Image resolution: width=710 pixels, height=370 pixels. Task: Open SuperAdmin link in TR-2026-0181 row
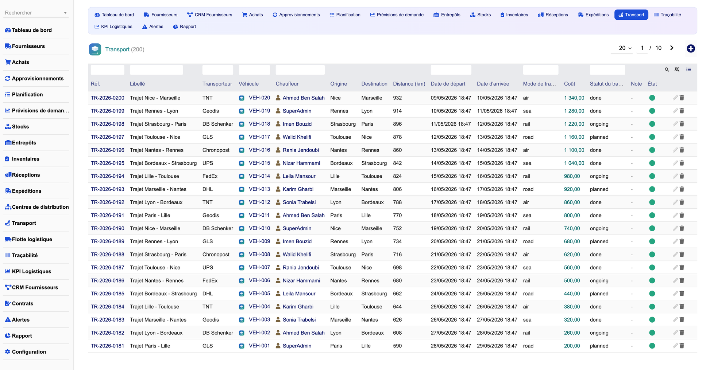point(297,346)
